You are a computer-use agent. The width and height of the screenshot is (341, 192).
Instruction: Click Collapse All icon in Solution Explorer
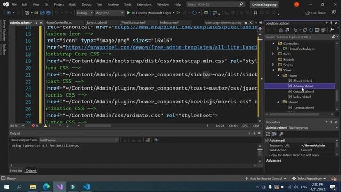coord(317,30)
